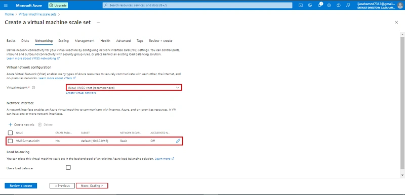
Task: Focus the Search resources, services, and docs box
Action: coord(197,6)
